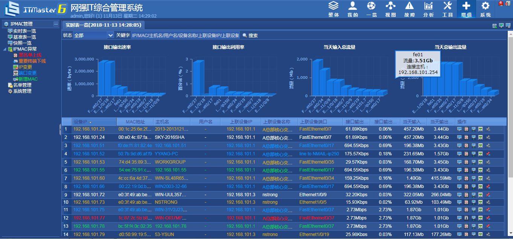Viewport: 513px width, 239px height.
Task: Select 基准表一览 in the sidebar
Action: 24,37
